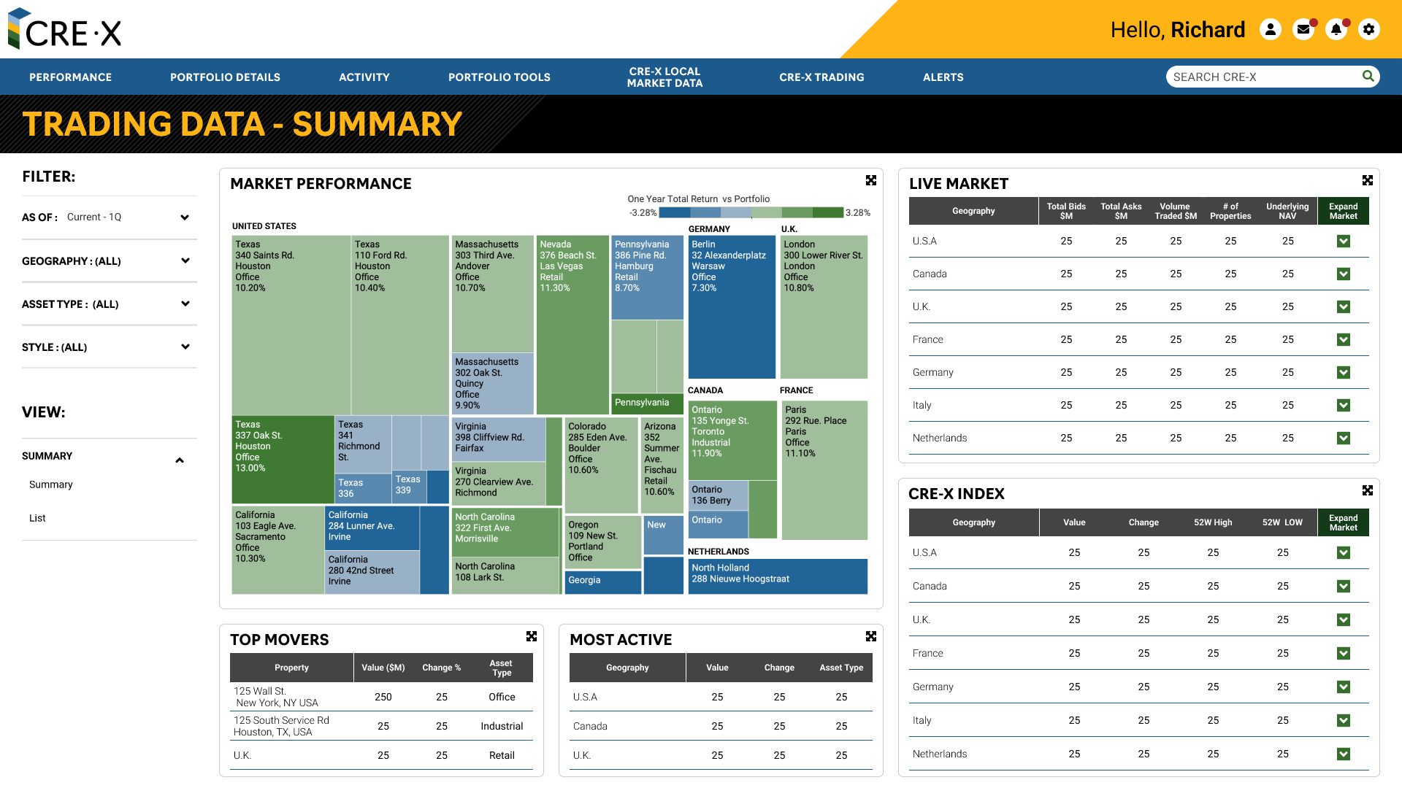Expand market row for Netherlands in Live Market
Image resolution: width=1402 pixels, height=788 pixels.
click(1344, 439)
